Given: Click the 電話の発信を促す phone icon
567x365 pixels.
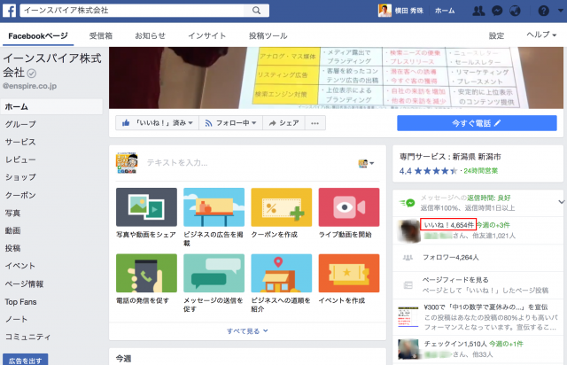Looking at the screenshot, I should (x=146, y=273).
